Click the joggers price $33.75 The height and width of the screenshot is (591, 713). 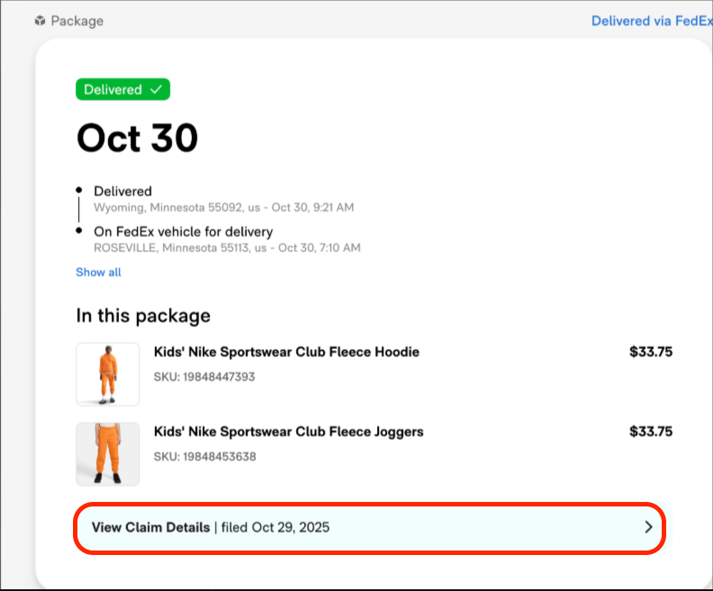click(650, 432)
